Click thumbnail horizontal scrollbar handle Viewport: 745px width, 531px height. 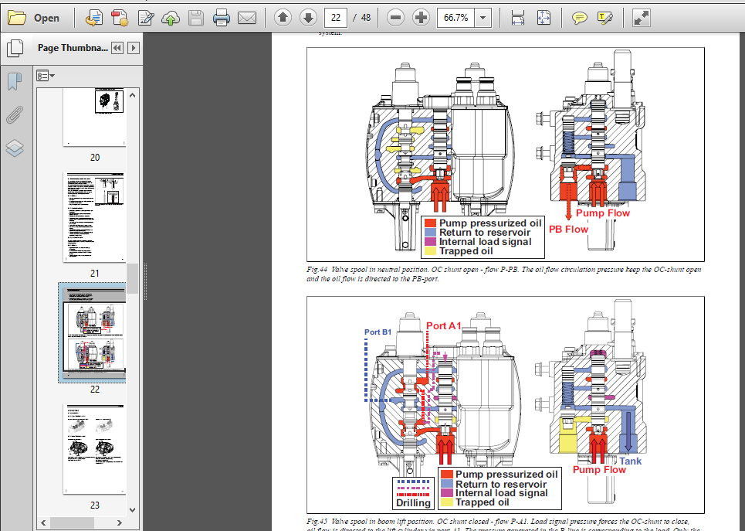pos(73,522)
